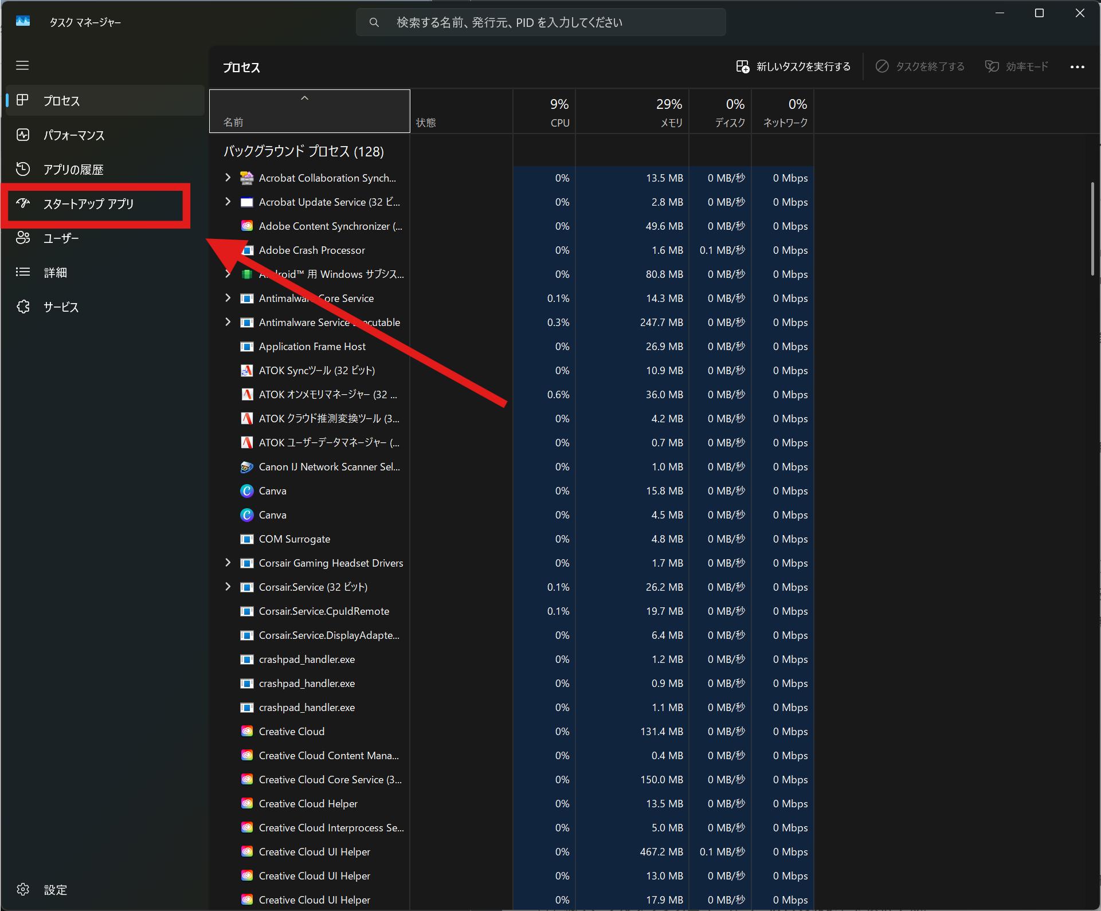The width and height of the screenshot is (1101, 911).
Task: Expand Acrobat Collaboration Synchronizer row
Action: (228, 178)
